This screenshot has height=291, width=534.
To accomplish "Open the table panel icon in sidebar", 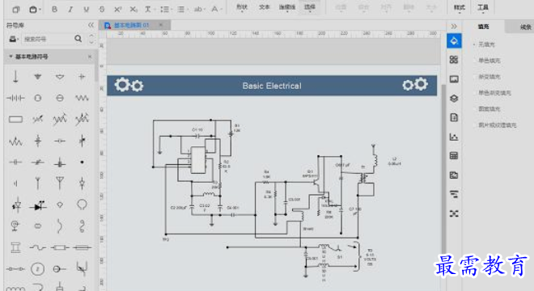I will point(454,156).
